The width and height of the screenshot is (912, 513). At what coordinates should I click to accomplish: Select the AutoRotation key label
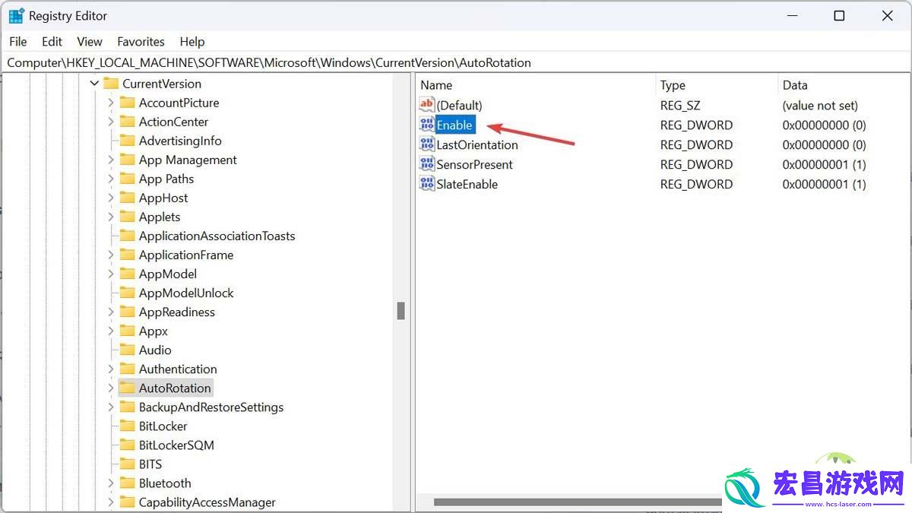click(x=175, y=388)
